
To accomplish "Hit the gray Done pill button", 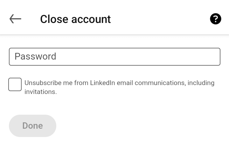I will 32,126.
